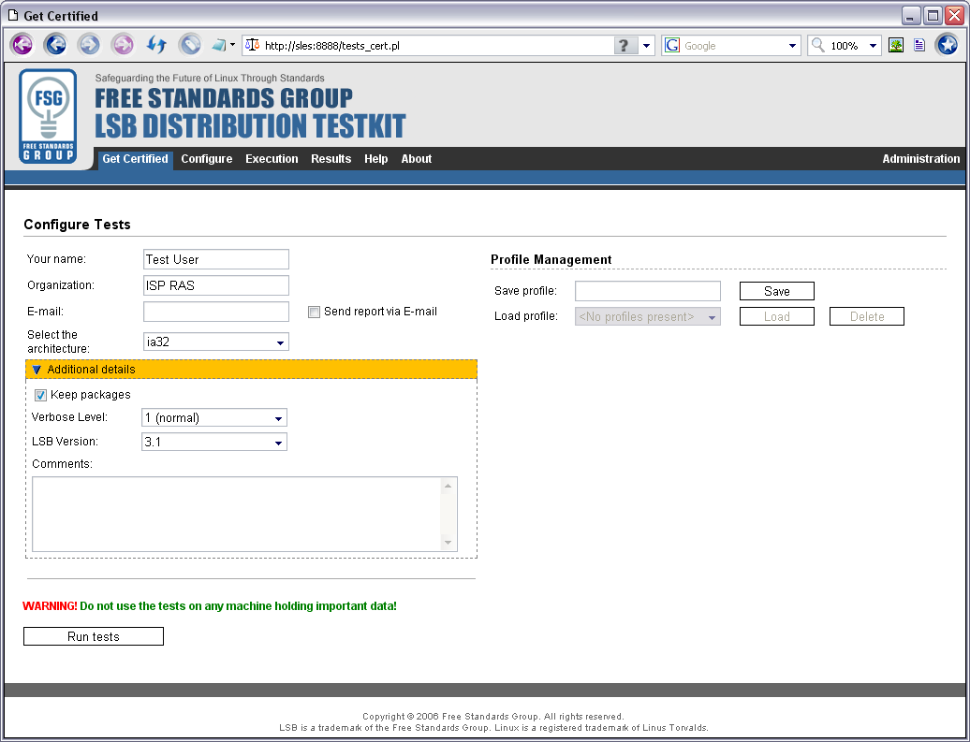Viewport: 970px width, 742px height.
Task: Click the "Profile Management" heading
Action: click(551, 260)
